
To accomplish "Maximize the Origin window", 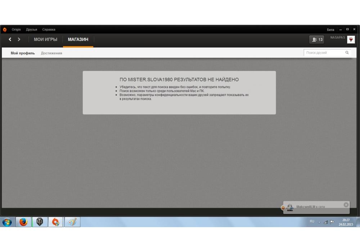I will (x=347, y=30).
